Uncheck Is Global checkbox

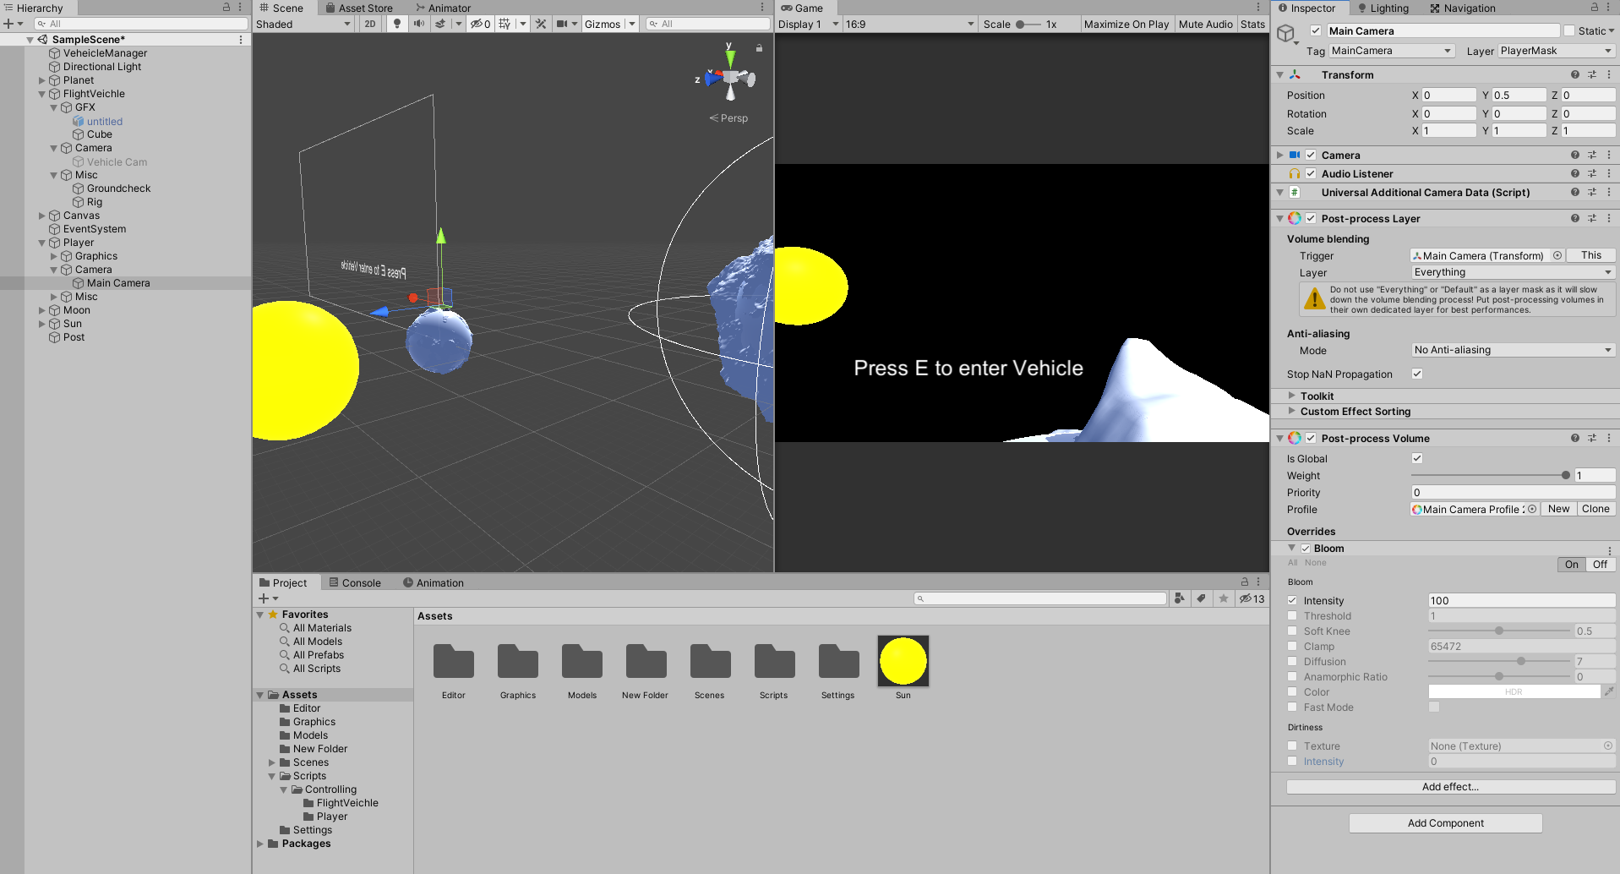click(1417, 458)
